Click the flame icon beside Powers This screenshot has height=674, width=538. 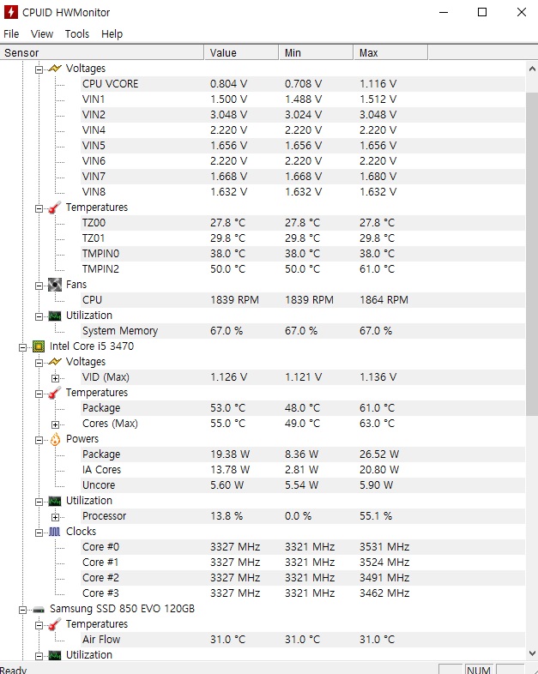[55, 439]
